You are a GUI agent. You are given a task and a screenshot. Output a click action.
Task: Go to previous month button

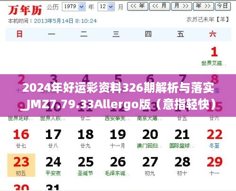(160, 6)
